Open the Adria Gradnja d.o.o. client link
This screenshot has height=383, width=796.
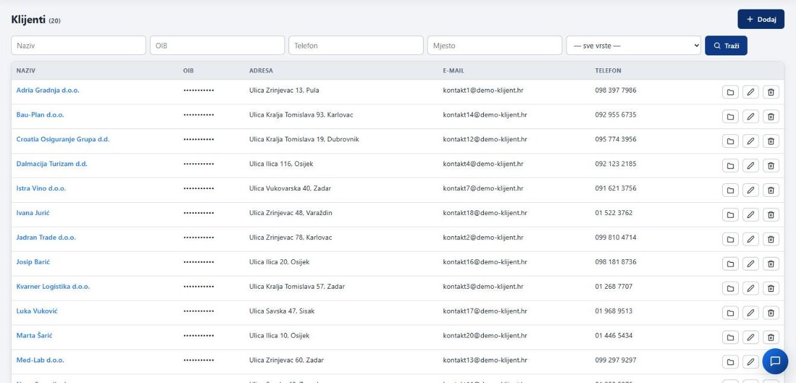[48, 90]
